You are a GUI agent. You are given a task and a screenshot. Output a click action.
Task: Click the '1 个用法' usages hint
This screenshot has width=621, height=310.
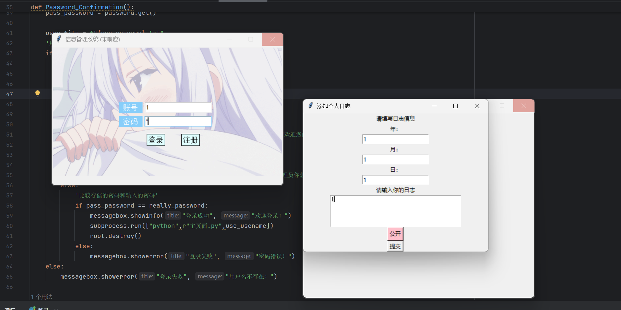tap(42, 297)
